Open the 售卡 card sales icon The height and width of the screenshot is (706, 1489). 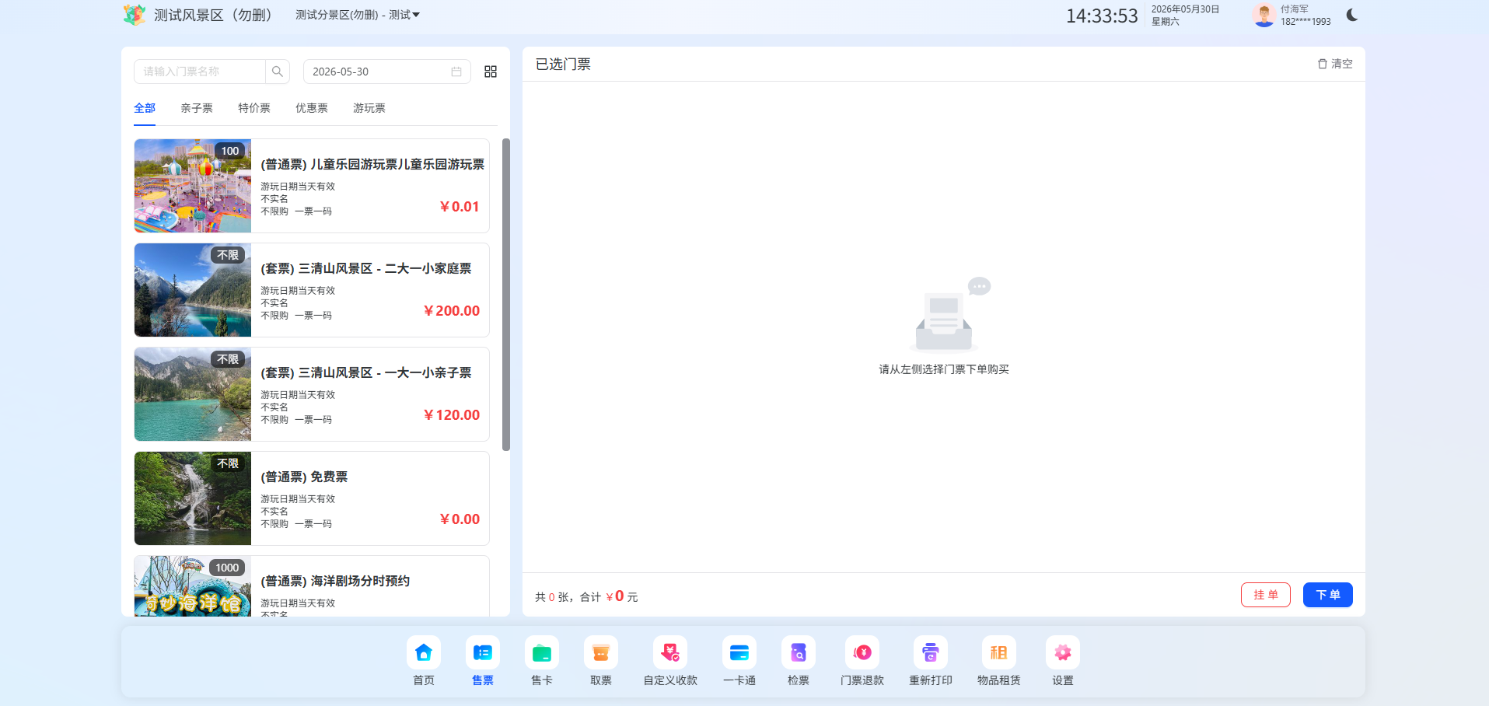point(542,653)
